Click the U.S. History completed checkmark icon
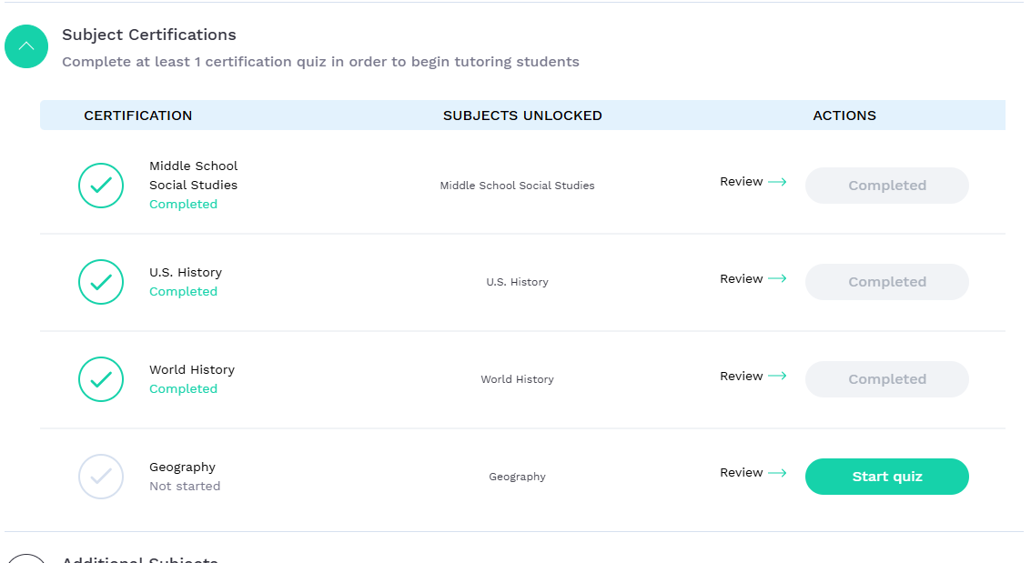The width and height of the screenshot is (1031, 563). pyautogui.click(x=101, y=282)
